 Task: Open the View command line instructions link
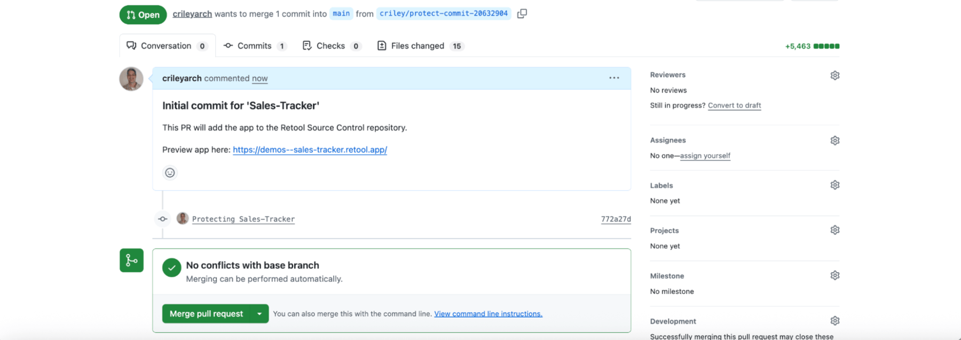tap(488, 314)
